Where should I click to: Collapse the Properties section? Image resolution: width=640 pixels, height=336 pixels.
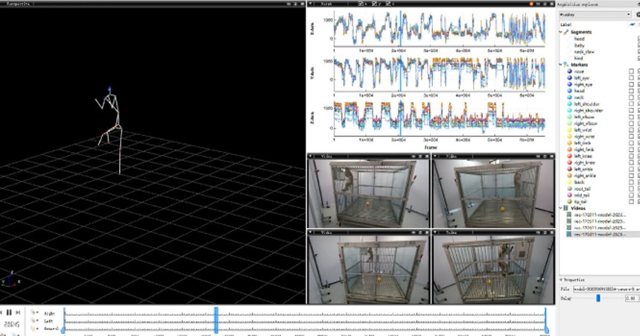pyautogui.click(x=561, y=279)
